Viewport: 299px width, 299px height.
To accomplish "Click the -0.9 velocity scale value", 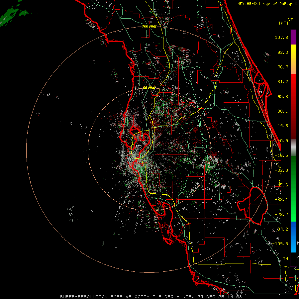I will point(283,141).
